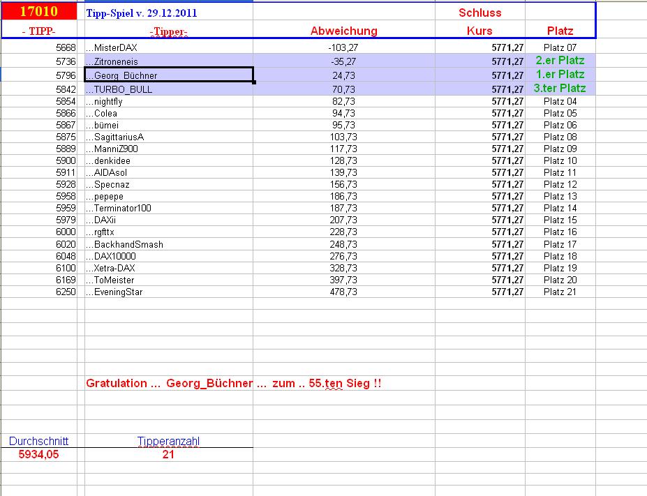This screenshot has width=647, height=496.
Task: Select the -103,27 deviation value
Action: pyautogui.click(x=343, y=49)
